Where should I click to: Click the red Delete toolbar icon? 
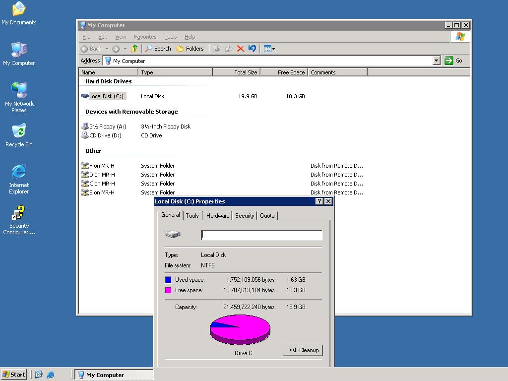click(x=241, y=49)
